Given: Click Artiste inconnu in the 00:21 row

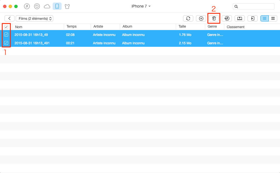Looking at the screenshot, I should click(104, 43).
